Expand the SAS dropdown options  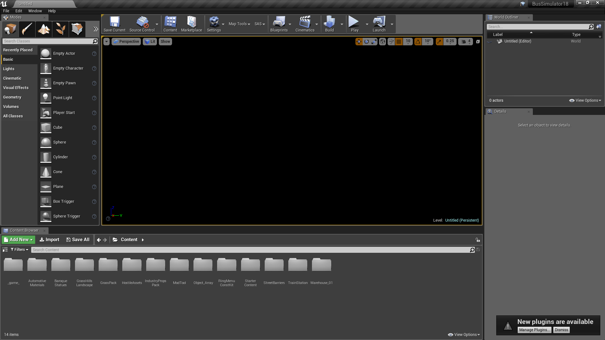[x=263, y=24]
